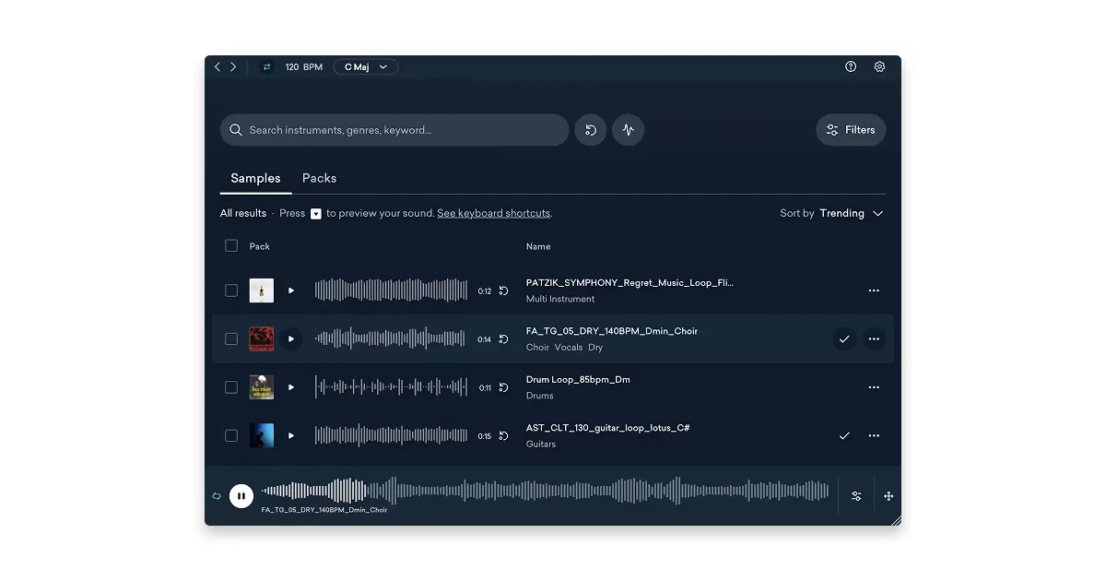Open the Filters button

point(851,130)
